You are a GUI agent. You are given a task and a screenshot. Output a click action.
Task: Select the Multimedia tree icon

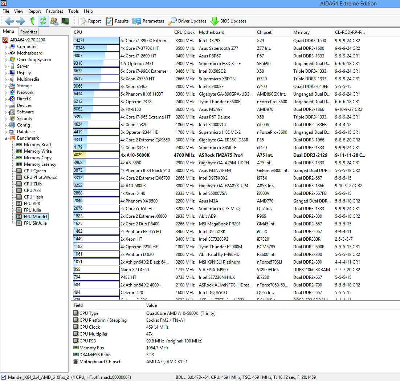click(x=12, y=79)
